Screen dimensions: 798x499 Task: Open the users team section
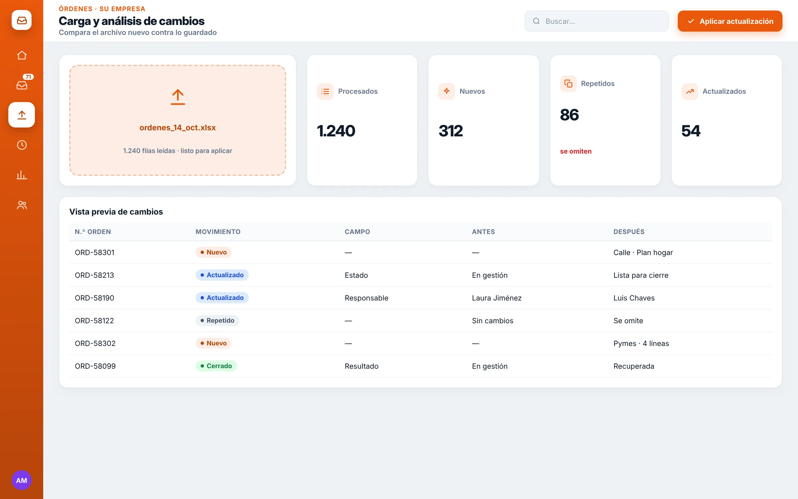pyautogui.click(x=22, y=205)
